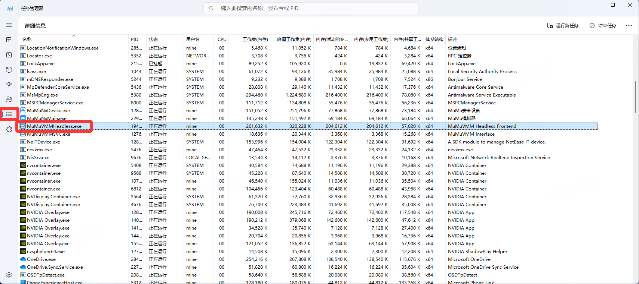Switch to the Users page icon
The image size is (639, 284).
point(9,100)
